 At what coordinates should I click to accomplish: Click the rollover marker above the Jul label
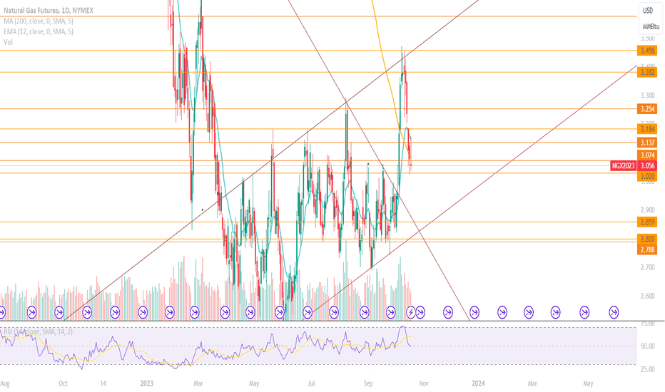click(308, 313)
